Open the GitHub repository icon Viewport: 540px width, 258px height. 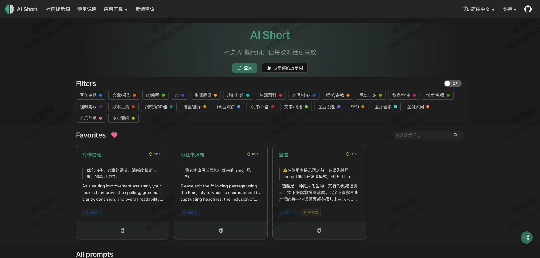pyautogui.click(x=528, y=9)
